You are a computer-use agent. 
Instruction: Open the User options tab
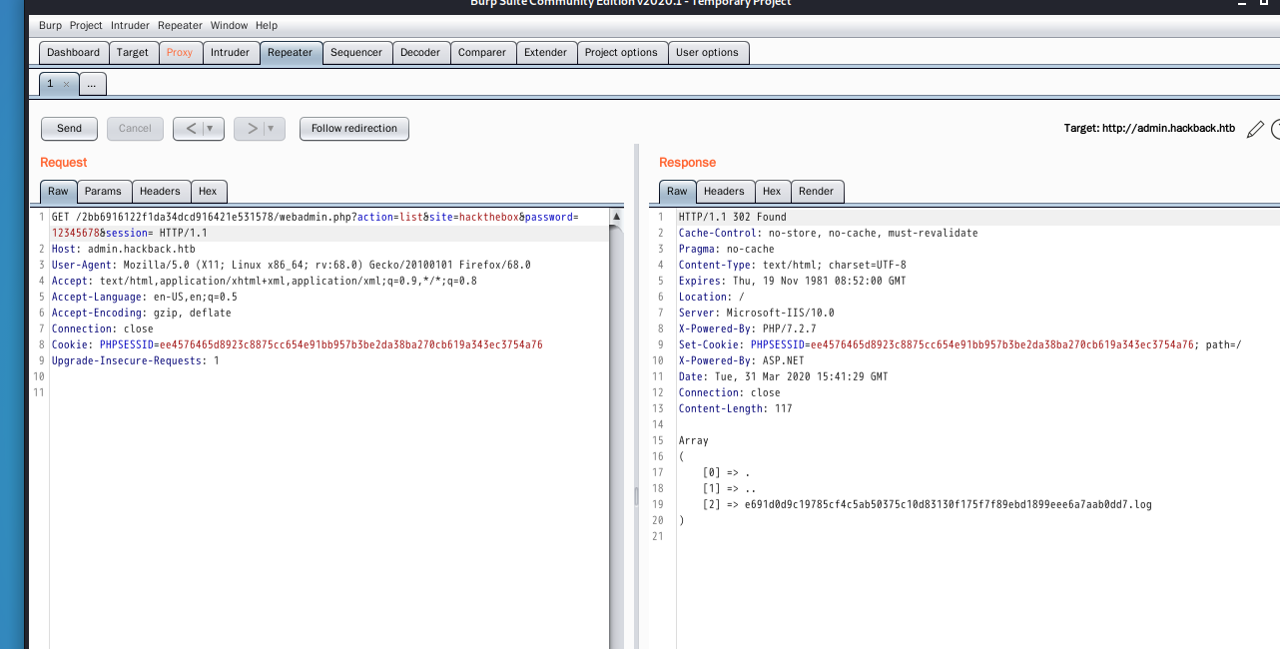point(708,53)
